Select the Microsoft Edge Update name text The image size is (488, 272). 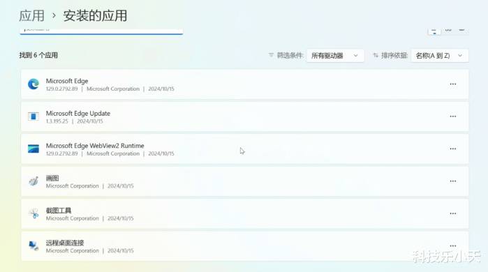(x=78, y=113)
